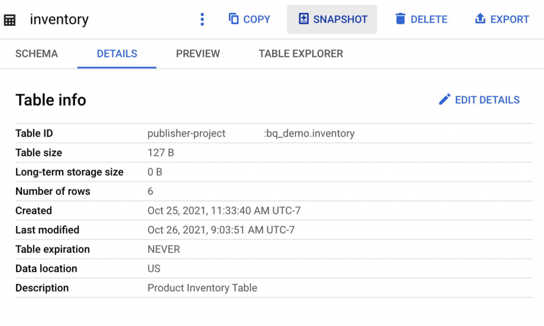The image size is (544, 326).
Task: Click the Table expiration label
Action: tap(53, 250)
